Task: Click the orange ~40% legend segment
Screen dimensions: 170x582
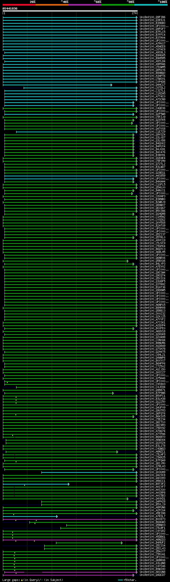Action: click(52, 5)
